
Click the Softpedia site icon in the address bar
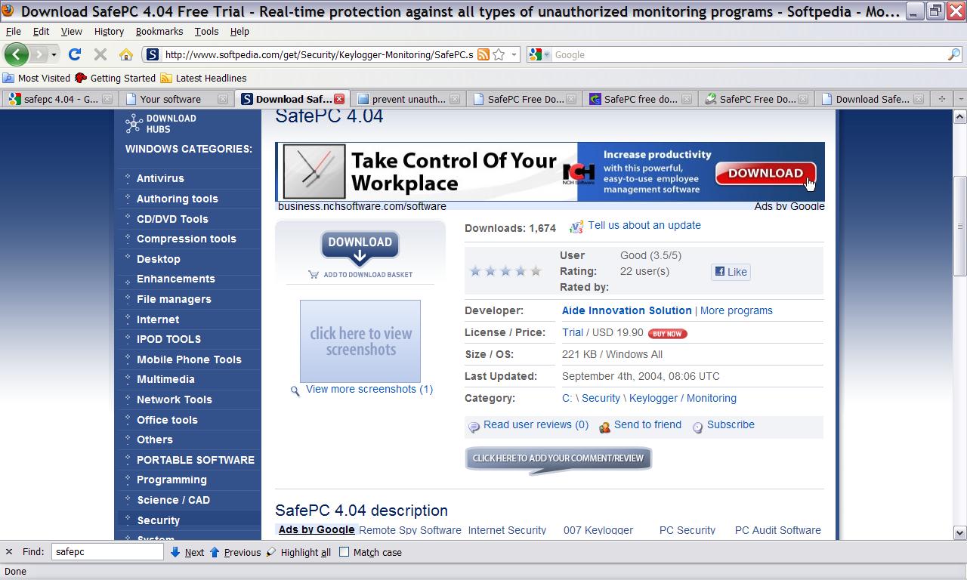tap(152, 54)
